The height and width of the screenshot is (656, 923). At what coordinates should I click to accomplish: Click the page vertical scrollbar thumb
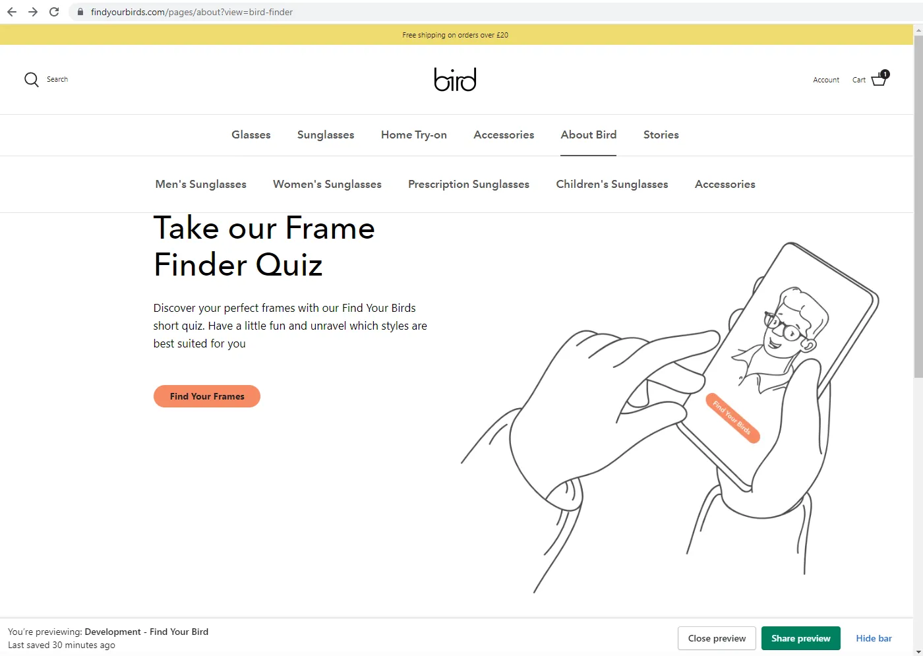[x=918, y=206]
